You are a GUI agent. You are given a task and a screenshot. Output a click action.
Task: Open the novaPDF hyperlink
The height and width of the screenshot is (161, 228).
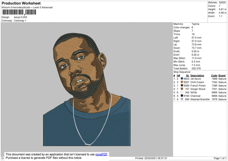[101, 155]
